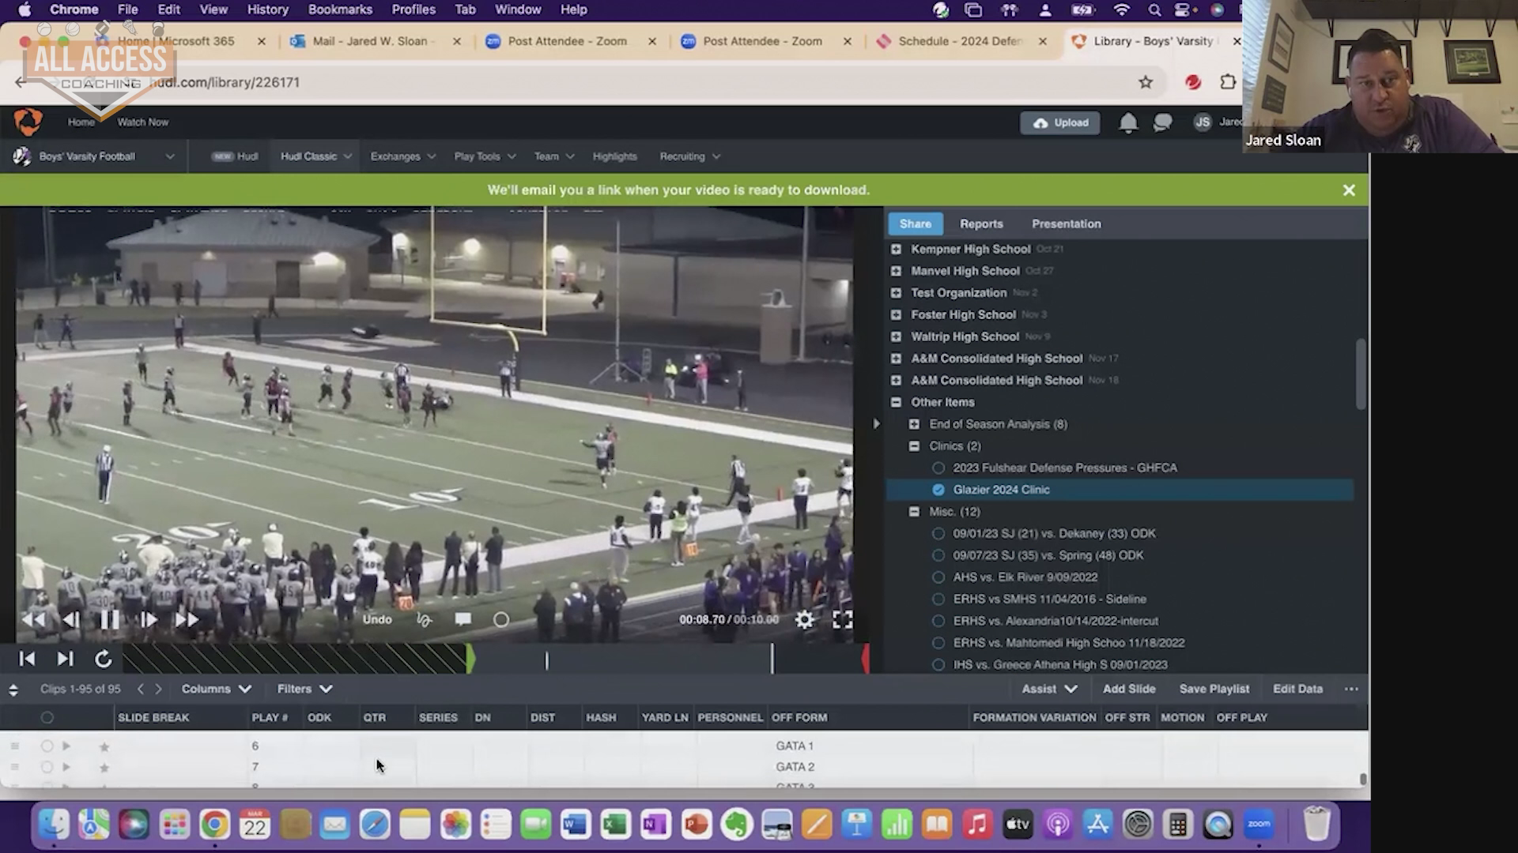Screen dimensions: 1518x853
Task: Deselect the Glazier 2024 Clinic playlist
Action: [938, 490]
